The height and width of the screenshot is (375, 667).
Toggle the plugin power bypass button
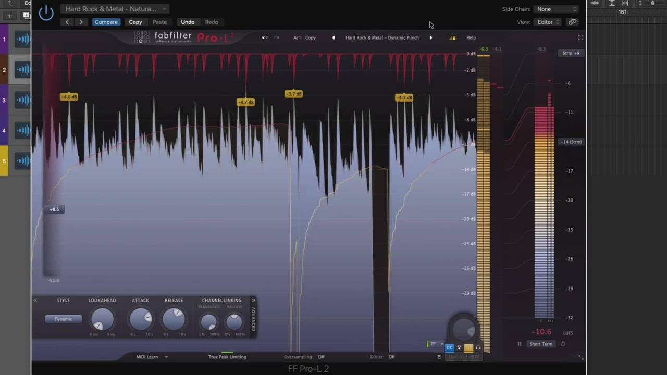46,13
